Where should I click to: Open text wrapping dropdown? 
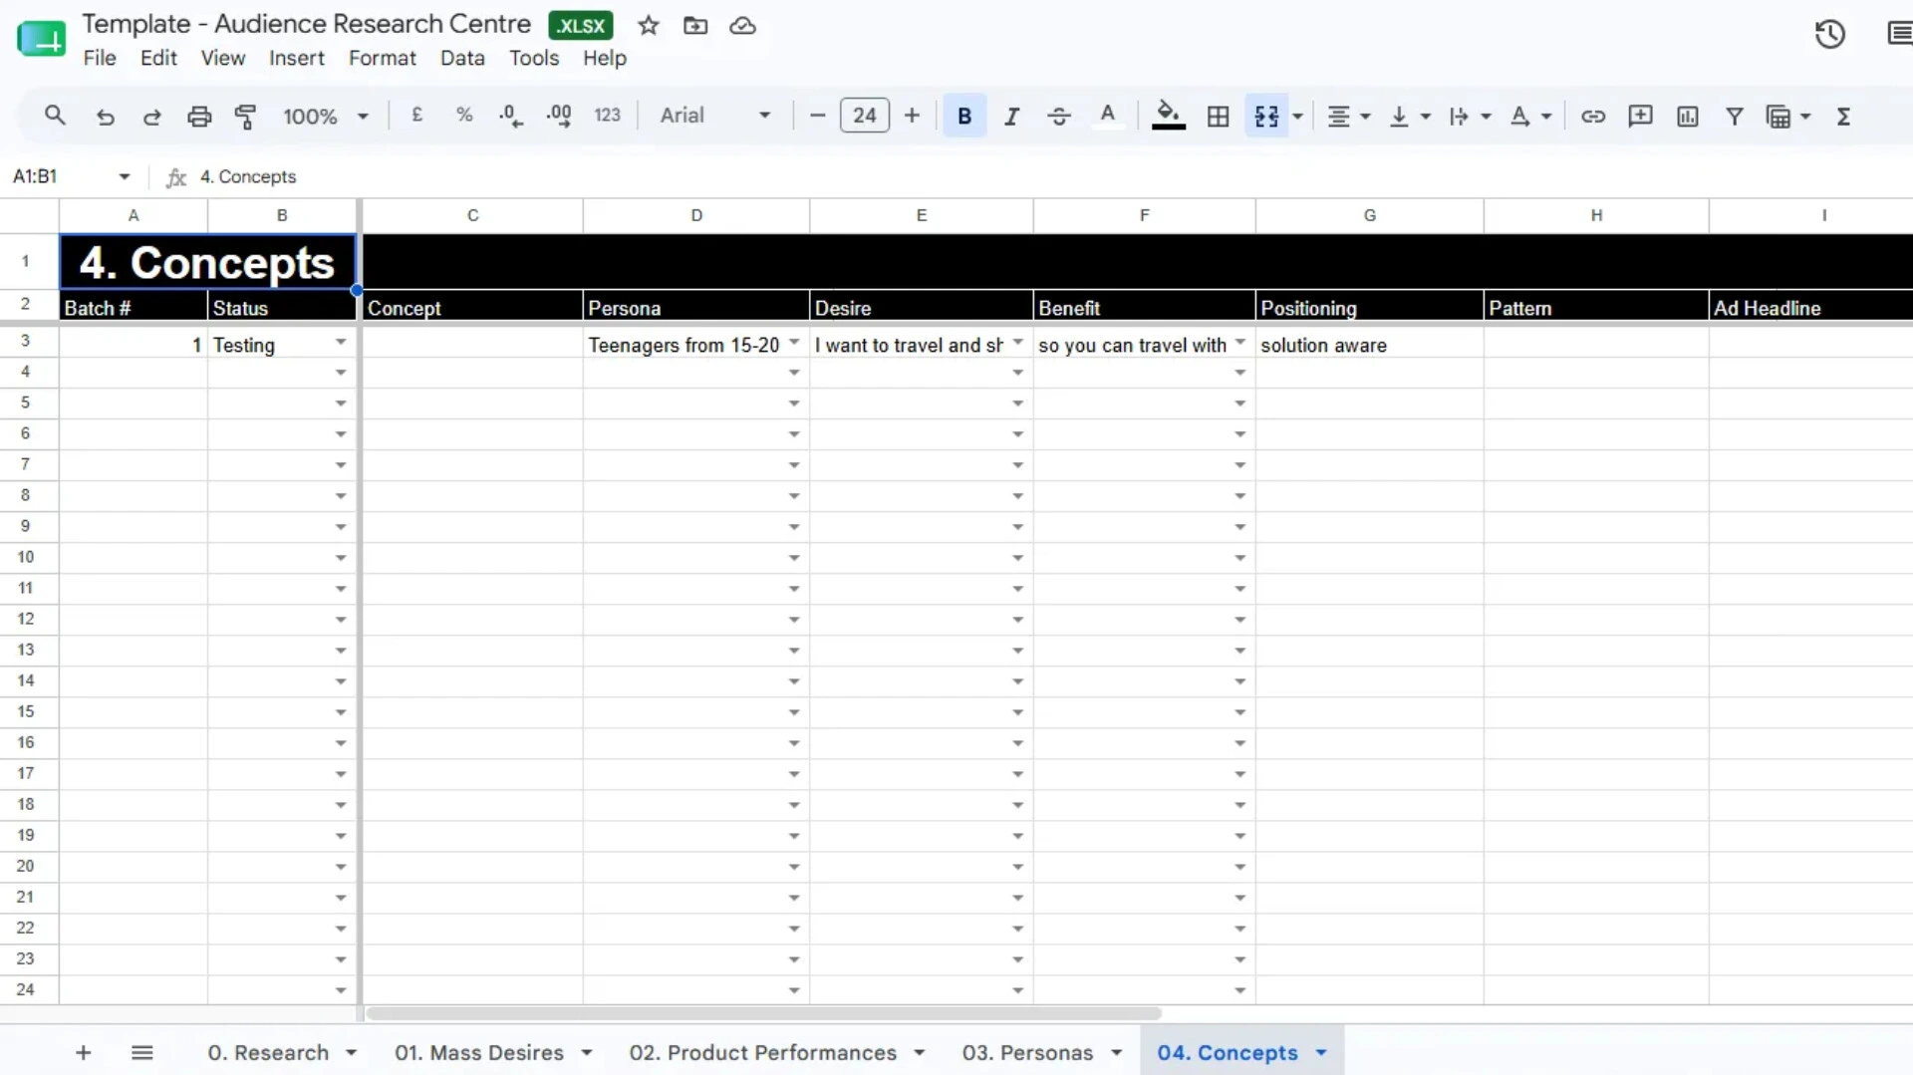(x=1470, y=117)
